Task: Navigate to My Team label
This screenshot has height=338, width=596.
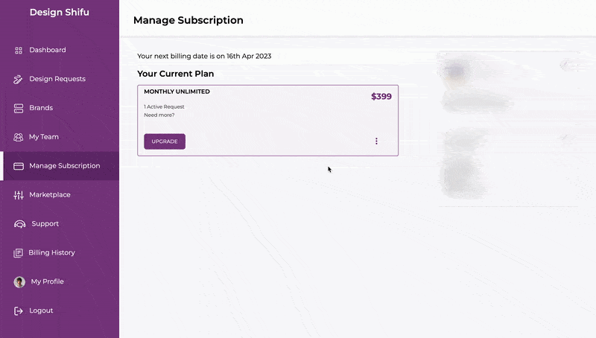Action: point(44,137)
